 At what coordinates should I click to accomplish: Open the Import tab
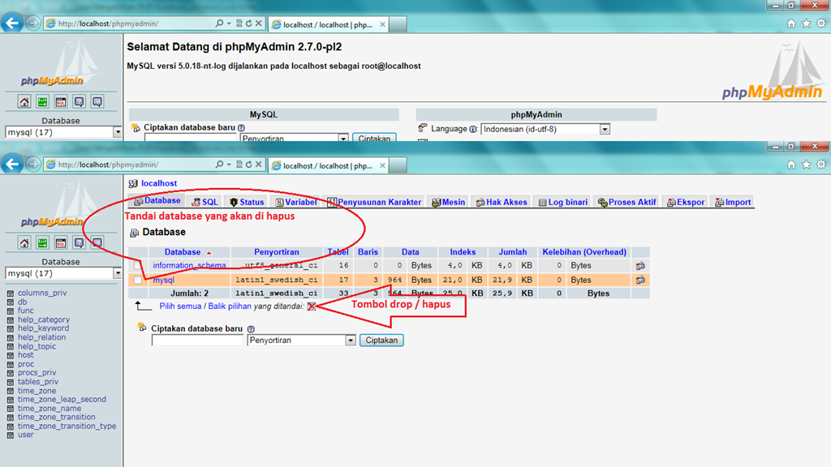coord(733,202)
